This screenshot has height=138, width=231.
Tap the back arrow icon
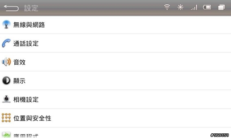[x=11, y=8]
